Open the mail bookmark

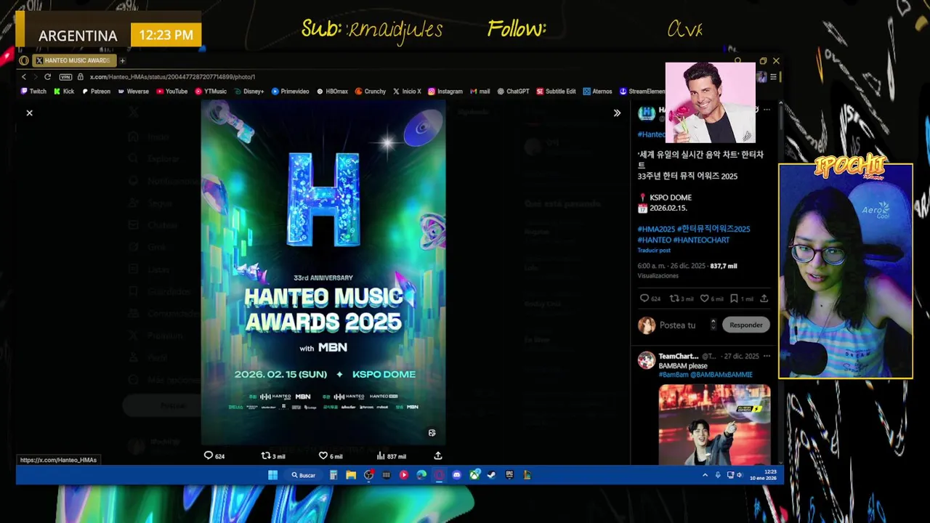[x=480, y=92]
